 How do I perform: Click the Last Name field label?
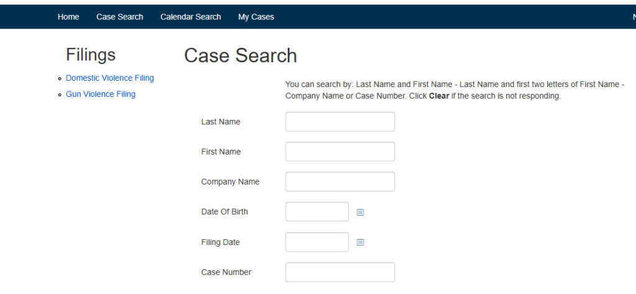point(220,122)
